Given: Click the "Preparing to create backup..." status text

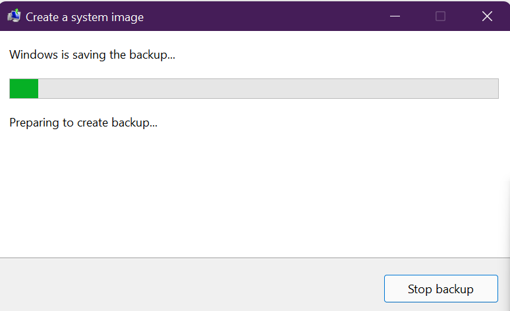Looking at the screenshot, I should coord(84,123).
